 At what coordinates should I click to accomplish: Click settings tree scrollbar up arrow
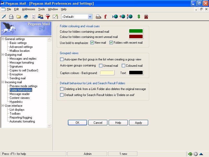(49, 39)
